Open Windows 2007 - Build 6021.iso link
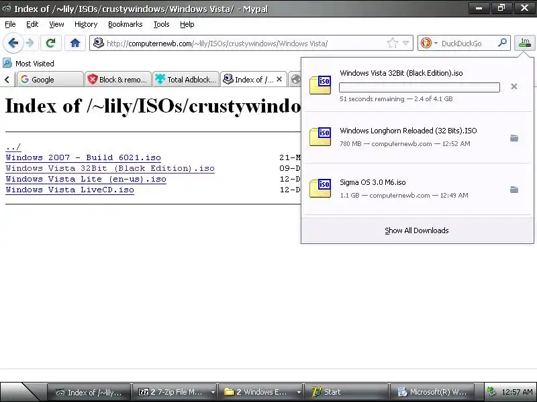 (83, 157)
